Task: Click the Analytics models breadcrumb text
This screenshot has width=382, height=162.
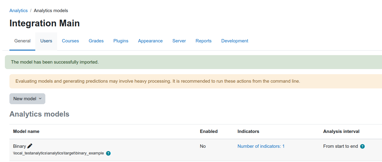Action: [x=51, y=11]
